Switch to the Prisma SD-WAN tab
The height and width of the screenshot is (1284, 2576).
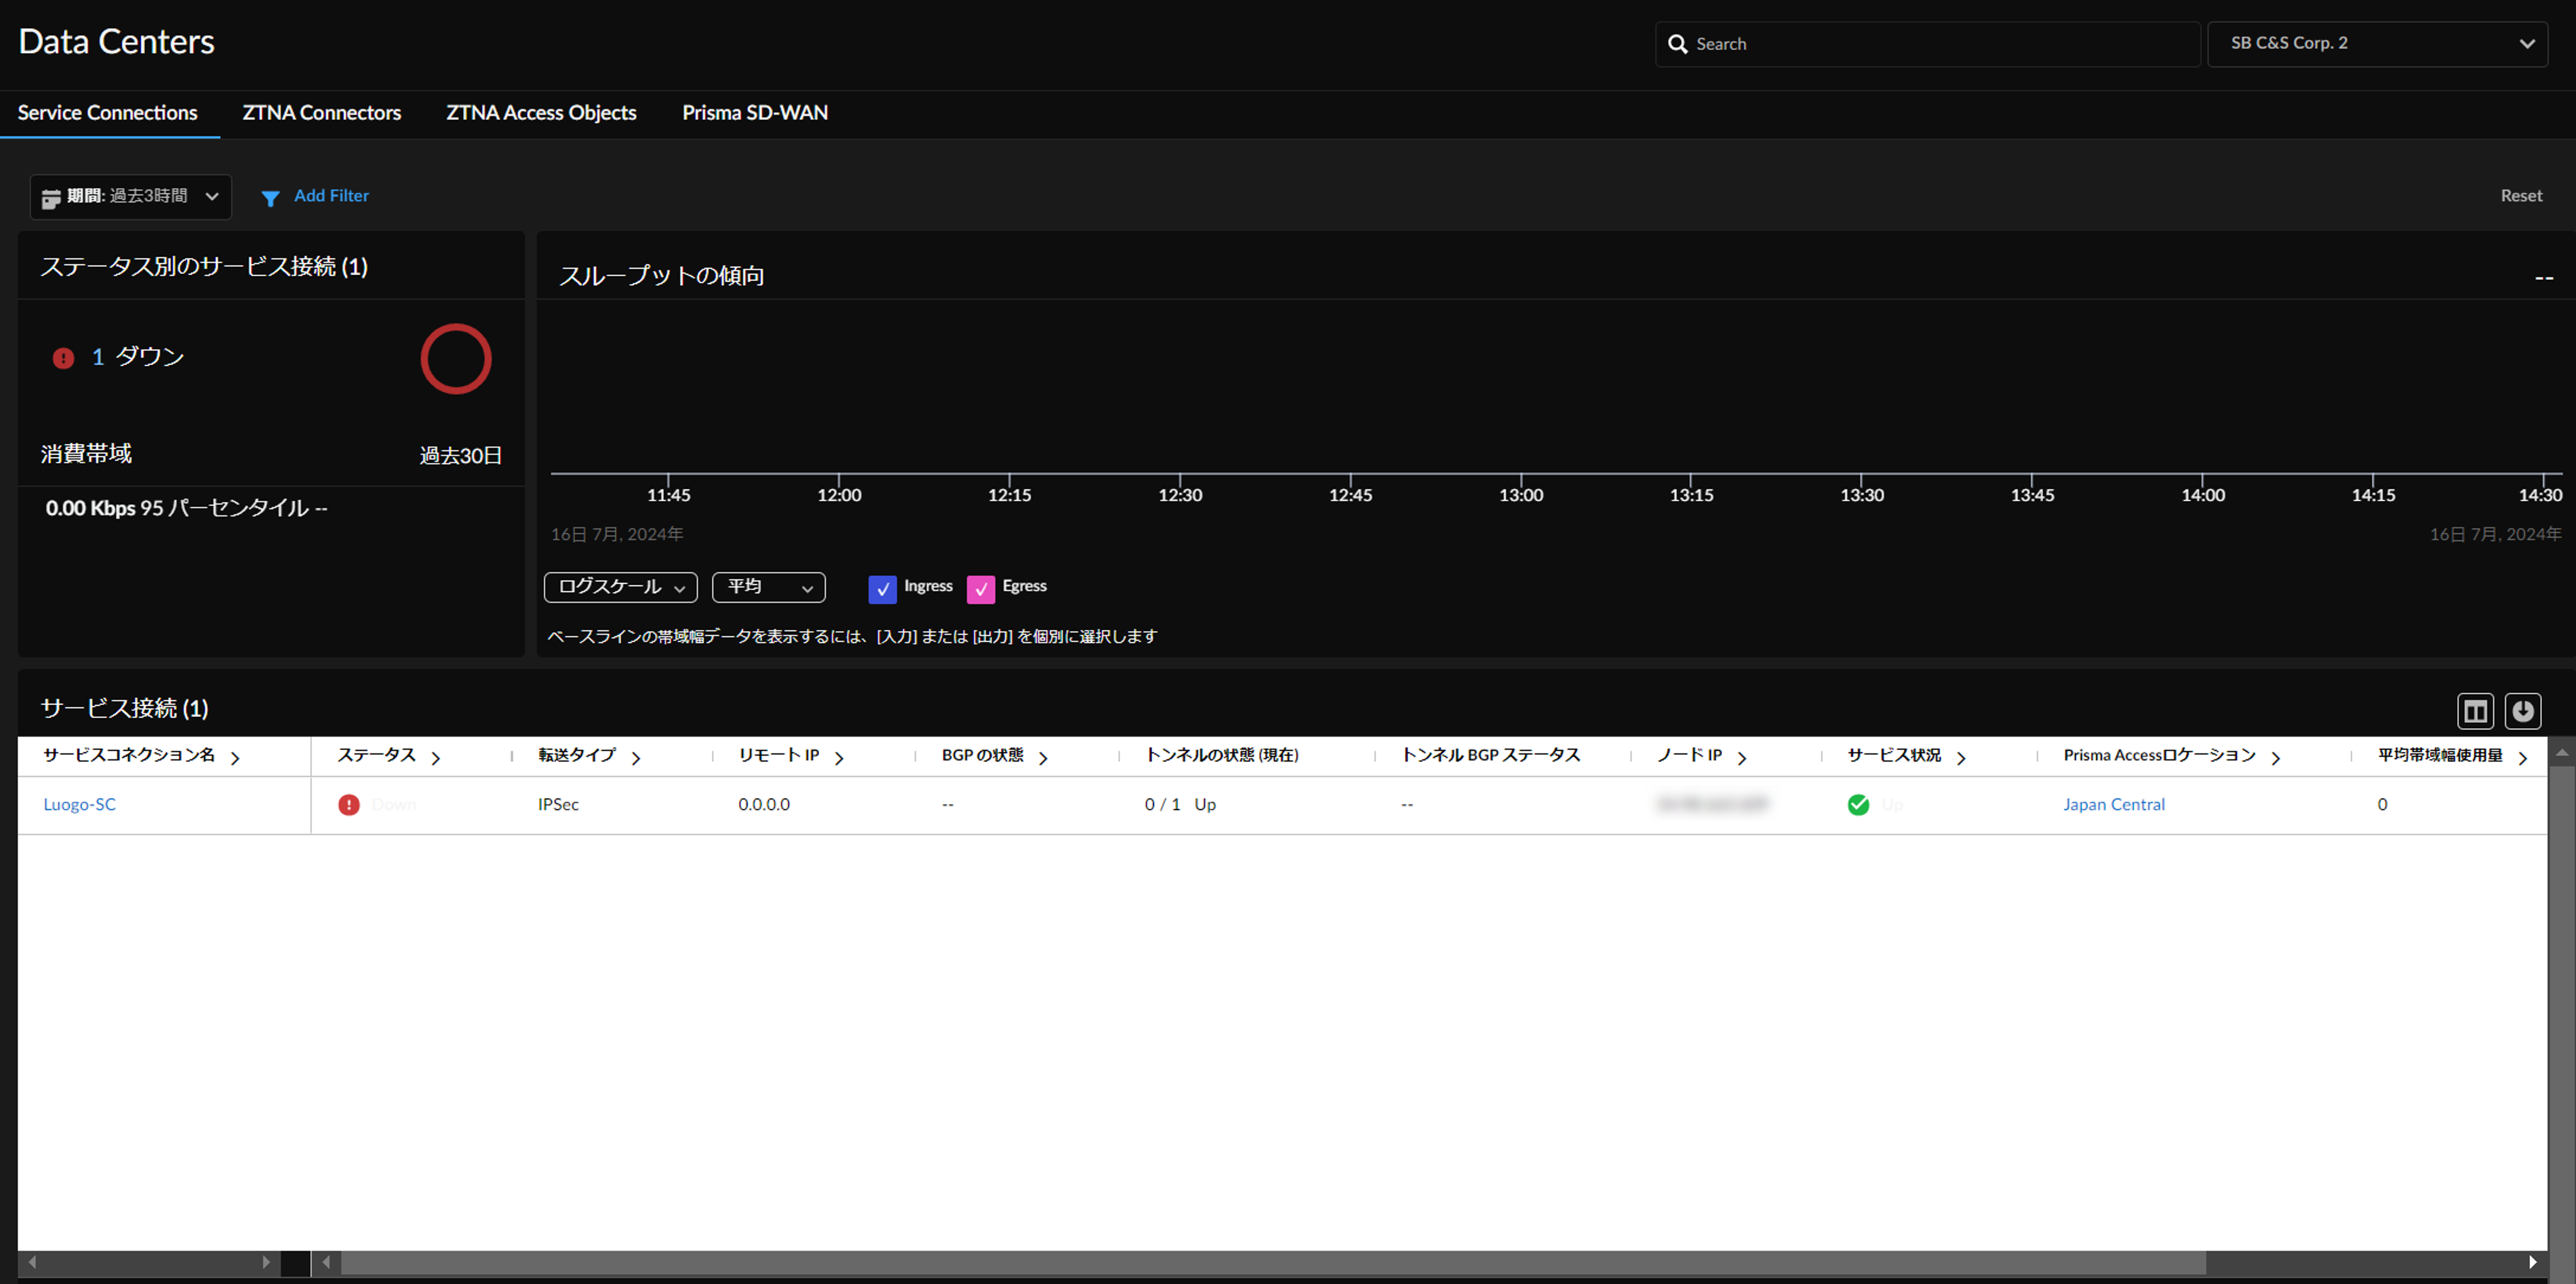(755, 113)
